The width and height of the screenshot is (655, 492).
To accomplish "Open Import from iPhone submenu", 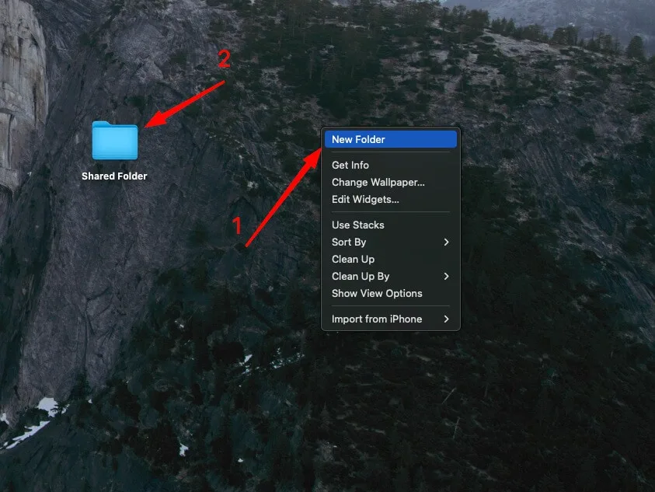I will click(391, 319).
